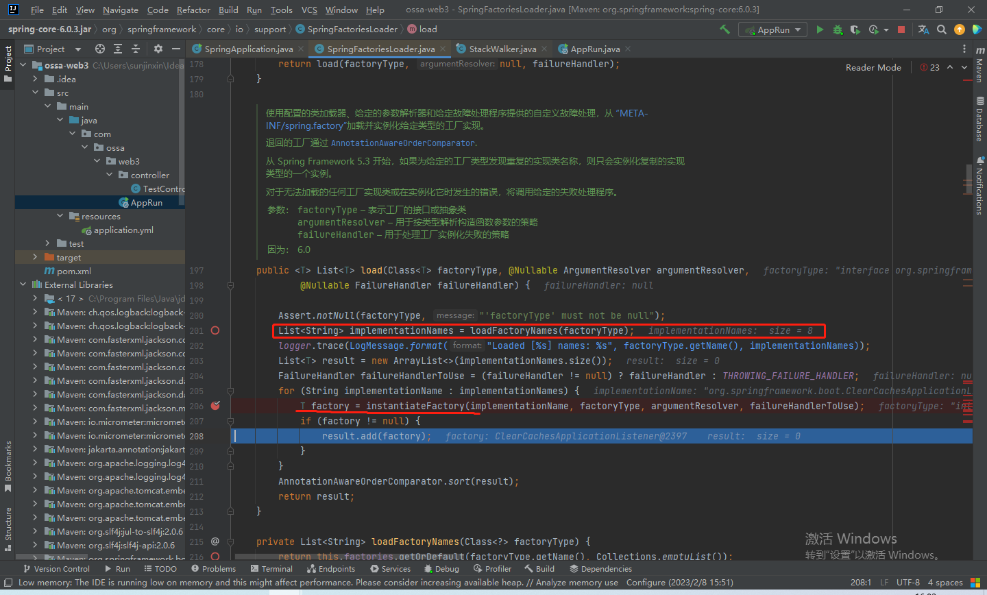
Task: Open the Problems tool window
Action: 213,569
